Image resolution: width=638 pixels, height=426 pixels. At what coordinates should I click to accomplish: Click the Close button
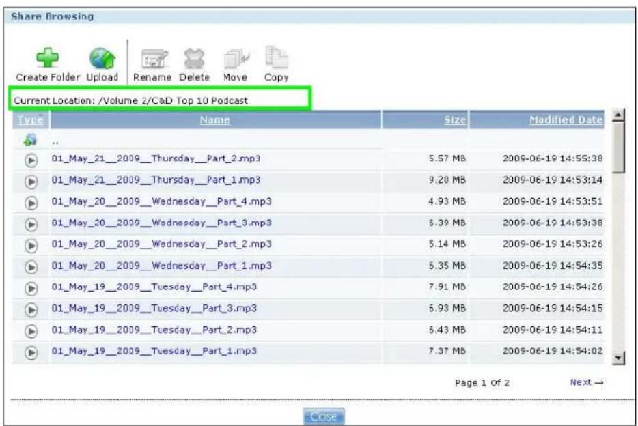tap(324, 416)
